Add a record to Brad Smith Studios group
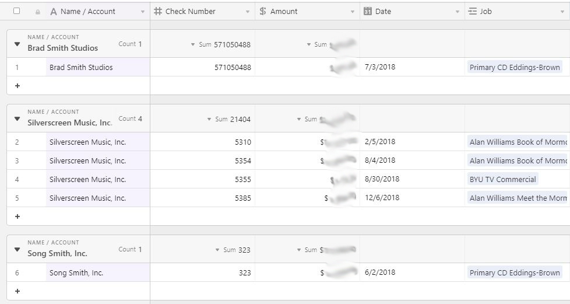This screenshot has width=570, height=304. coord(17,86)
